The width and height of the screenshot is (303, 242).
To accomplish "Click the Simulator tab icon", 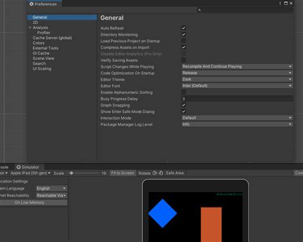I will (x=19, y=167).
